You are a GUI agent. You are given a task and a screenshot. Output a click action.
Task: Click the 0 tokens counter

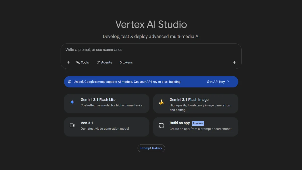tap(126, 62)
